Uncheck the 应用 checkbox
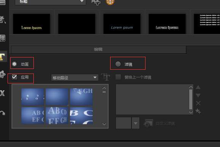The height and width of the screenshot is (147, 220). (14, 77)
